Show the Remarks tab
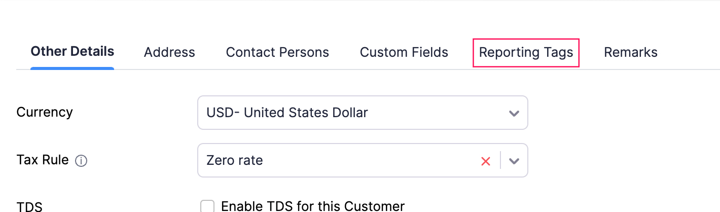This screenshot has width=720, height=212. click(x=631, y=52)
